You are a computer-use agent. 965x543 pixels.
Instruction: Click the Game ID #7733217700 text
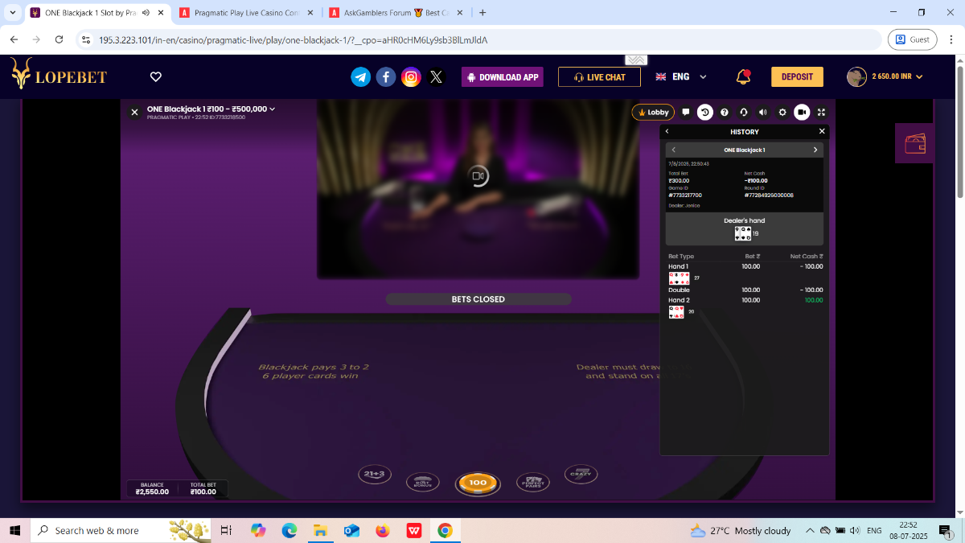coord(685,195)
